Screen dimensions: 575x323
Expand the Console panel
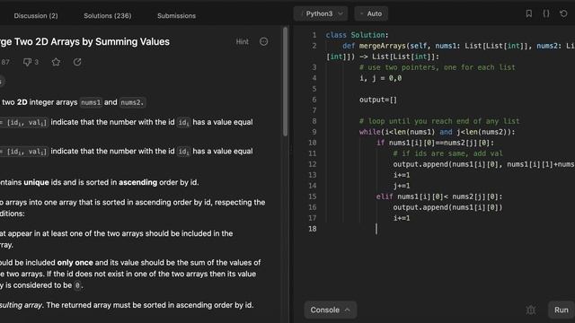[x=330, y=310]
